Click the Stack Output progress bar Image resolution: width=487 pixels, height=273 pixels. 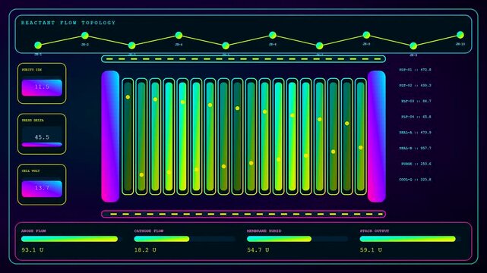tap(410, 239)
